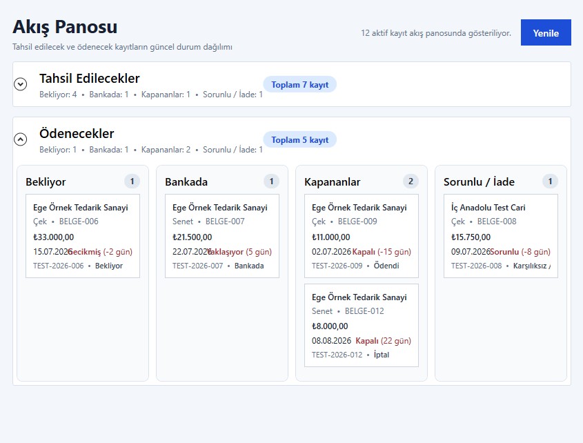Click the Kapananlar column count badge showing 2

[x=411, y=181]
